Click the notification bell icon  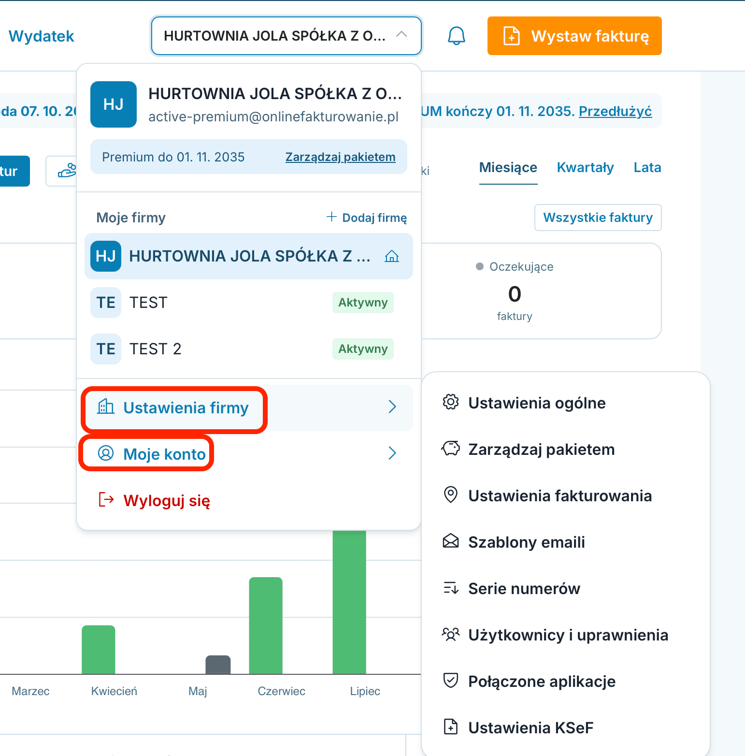(456, 36)
